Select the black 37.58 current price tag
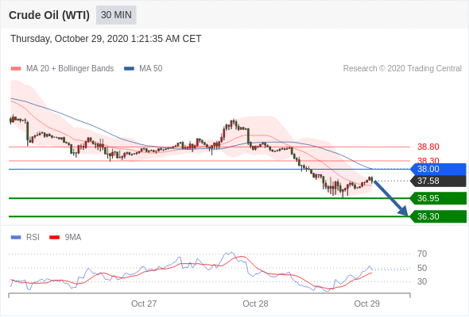This screenshot has width=469, height=317. (x=438, y=181)
